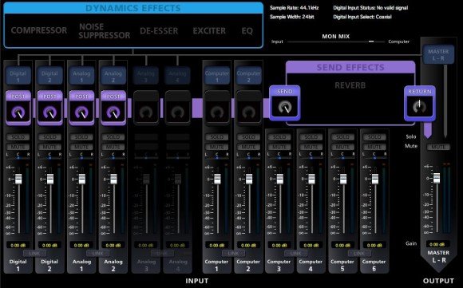This screenshot has height=288, width=463.
Task: Toggle POST on Digital 1 channel
Action: [18, 97]
